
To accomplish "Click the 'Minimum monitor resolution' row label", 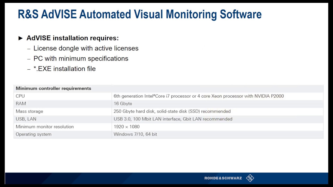I will click(45, 127).
